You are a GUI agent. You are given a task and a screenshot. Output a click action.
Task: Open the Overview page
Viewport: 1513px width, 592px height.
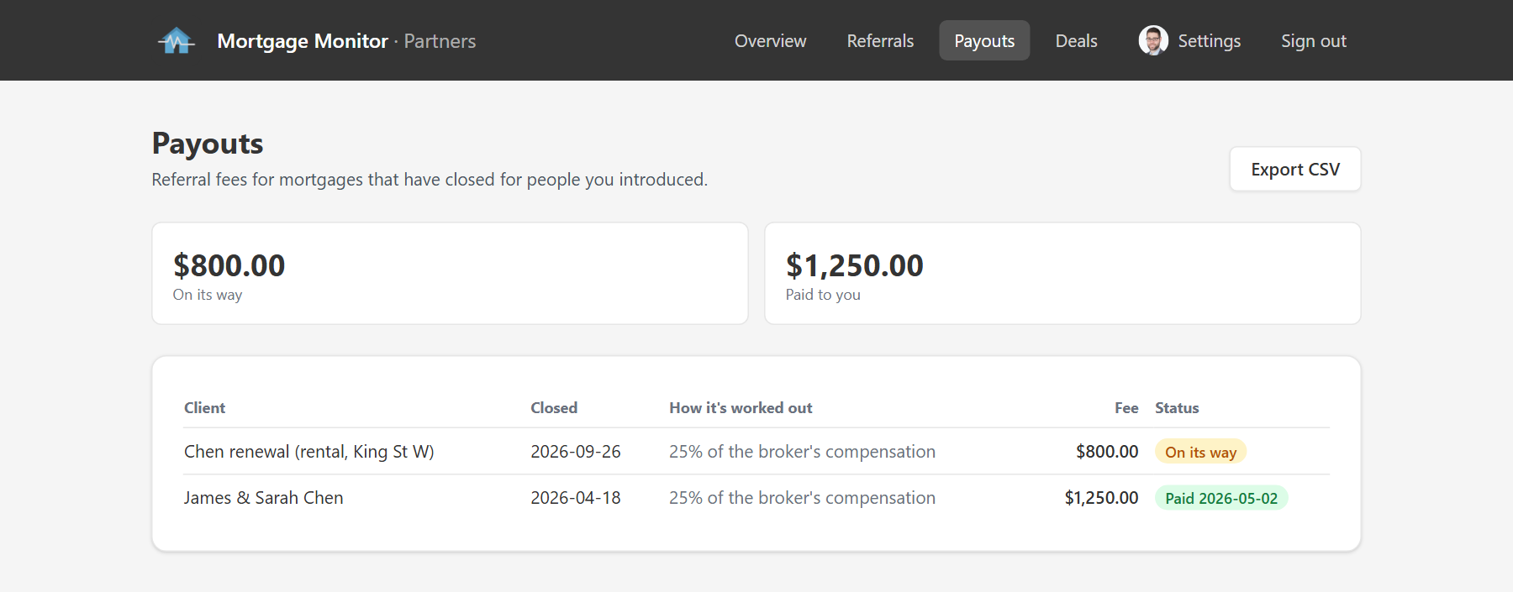coord(770,40)
